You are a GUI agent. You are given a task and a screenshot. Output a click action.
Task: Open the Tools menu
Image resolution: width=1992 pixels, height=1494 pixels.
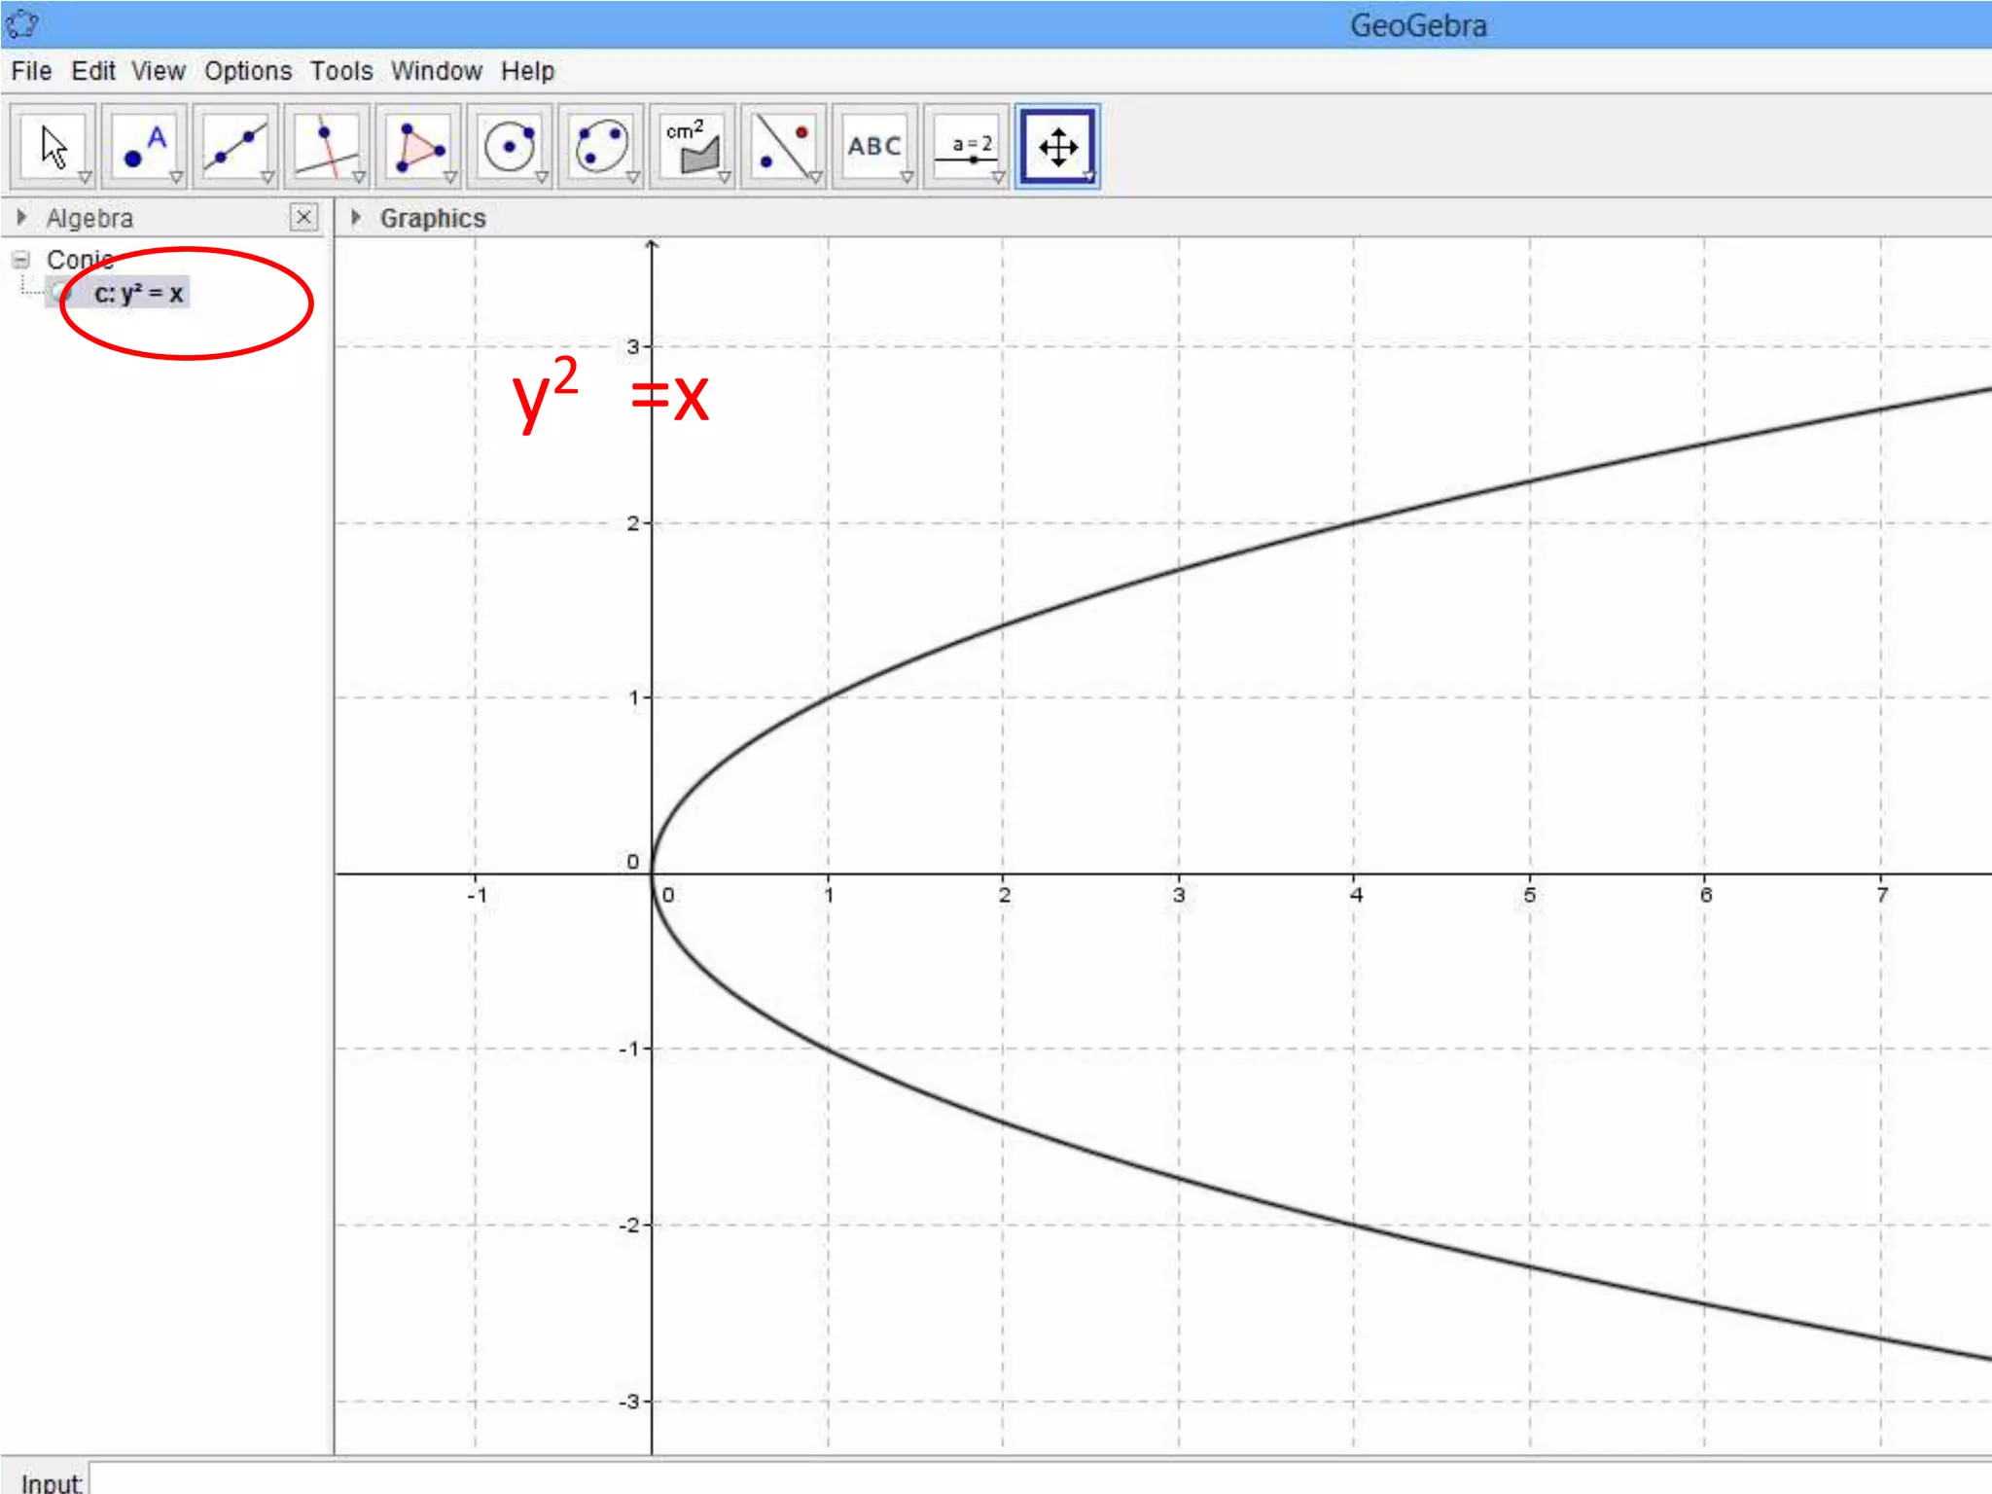(341, 71)
